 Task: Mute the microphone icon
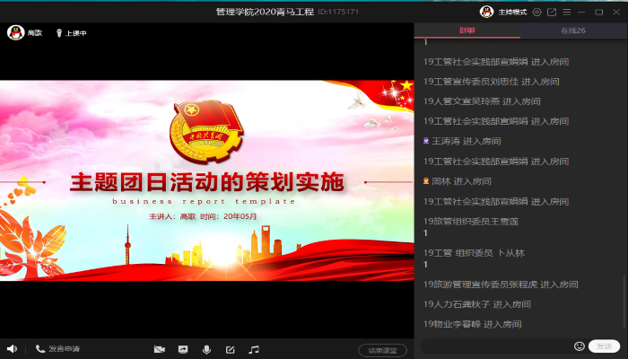click(x=206, y=349)
